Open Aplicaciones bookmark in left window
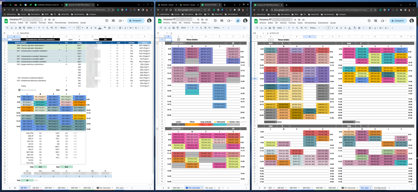 point(10,14)
